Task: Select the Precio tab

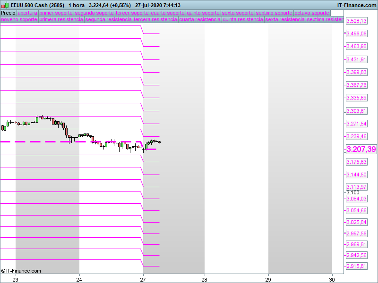Action: 8,13
